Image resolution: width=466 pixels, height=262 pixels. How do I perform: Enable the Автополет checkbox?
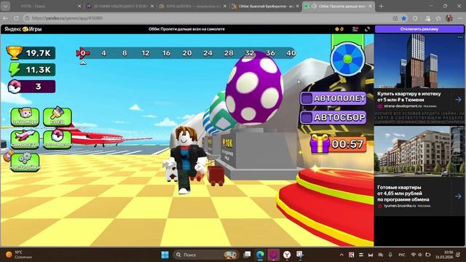(307, 98)
